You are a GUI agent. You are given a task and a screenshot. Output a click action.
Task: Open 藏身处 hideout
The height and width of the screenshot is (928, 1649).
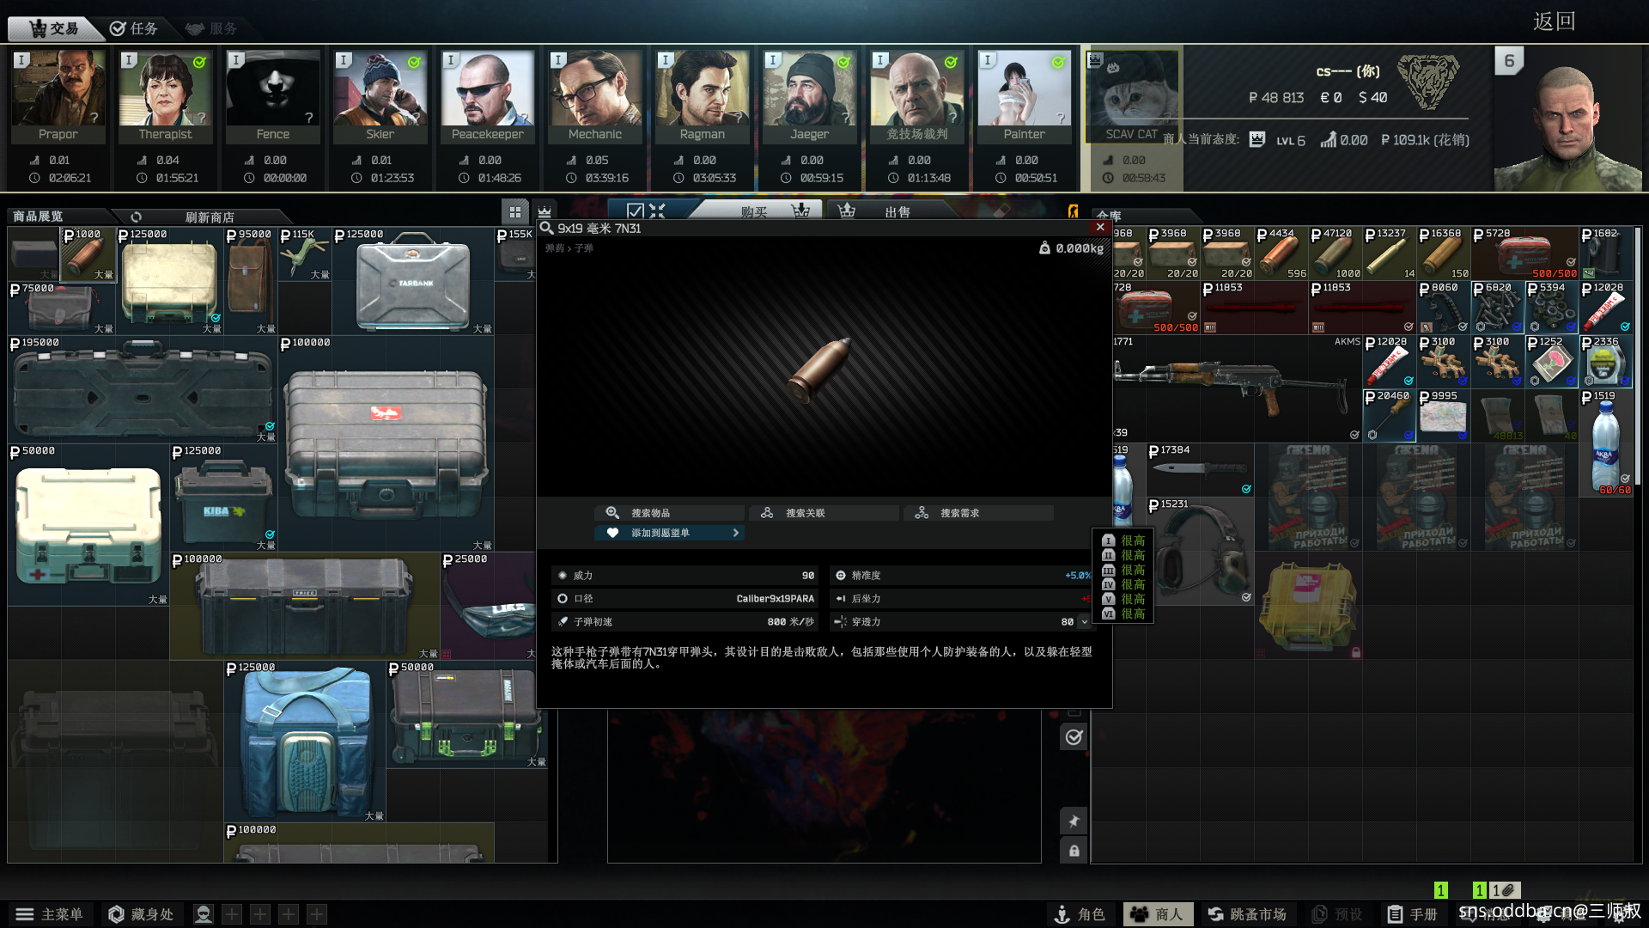(x=142, y=914)
